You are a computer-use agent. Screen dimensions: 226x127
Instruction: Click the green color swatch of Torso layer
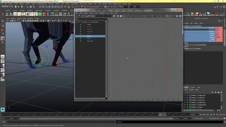point(190,107)
